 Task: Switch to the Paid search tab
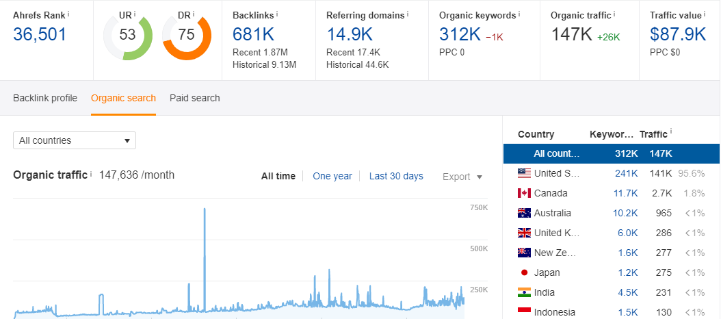pos(194,98)
